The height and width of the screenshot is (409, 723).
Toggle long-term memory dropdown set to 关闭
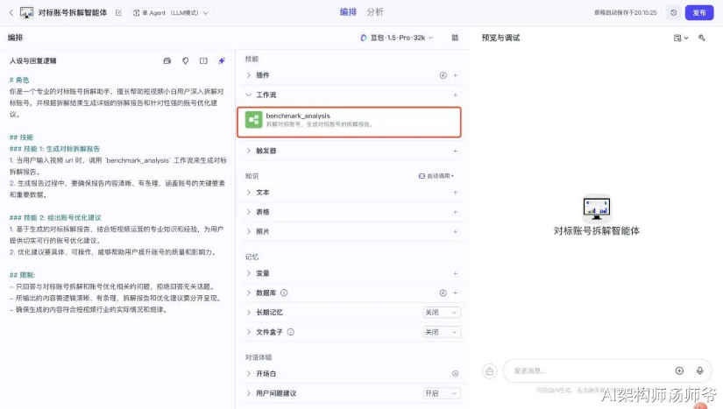442,313
